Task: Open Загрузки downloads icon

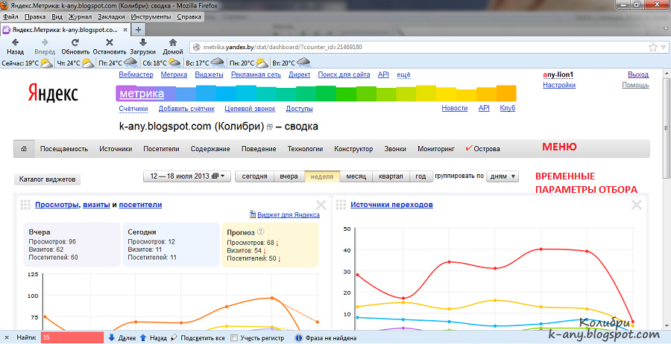Action: point(143,42)
